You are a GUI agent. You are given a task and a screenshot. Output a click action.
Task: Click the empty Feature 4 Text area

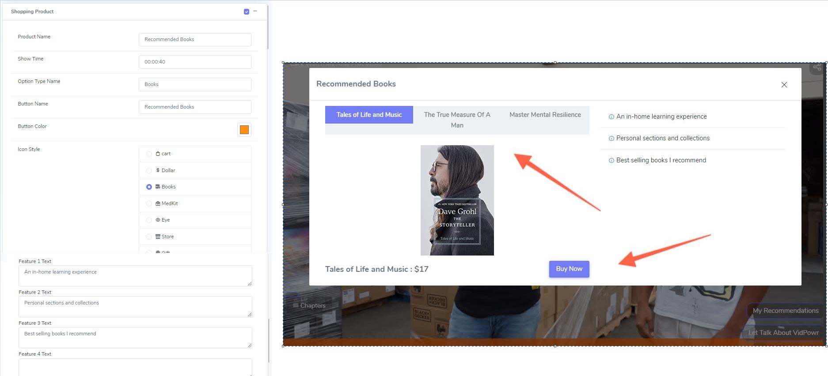tap(135, 367)
